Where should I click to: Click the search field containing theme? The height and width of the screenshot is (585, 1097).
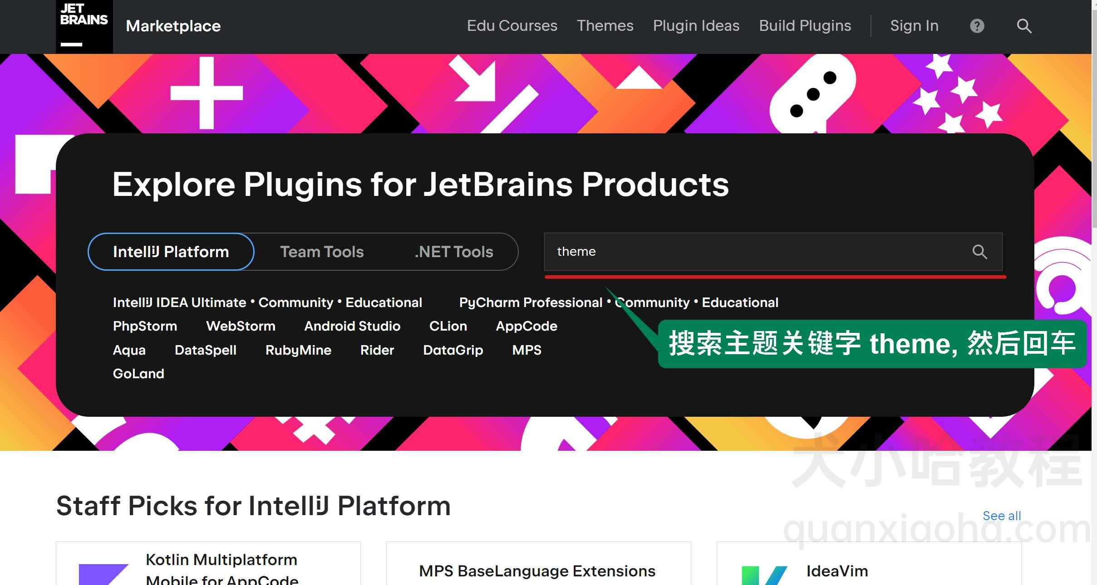[773, 252]
